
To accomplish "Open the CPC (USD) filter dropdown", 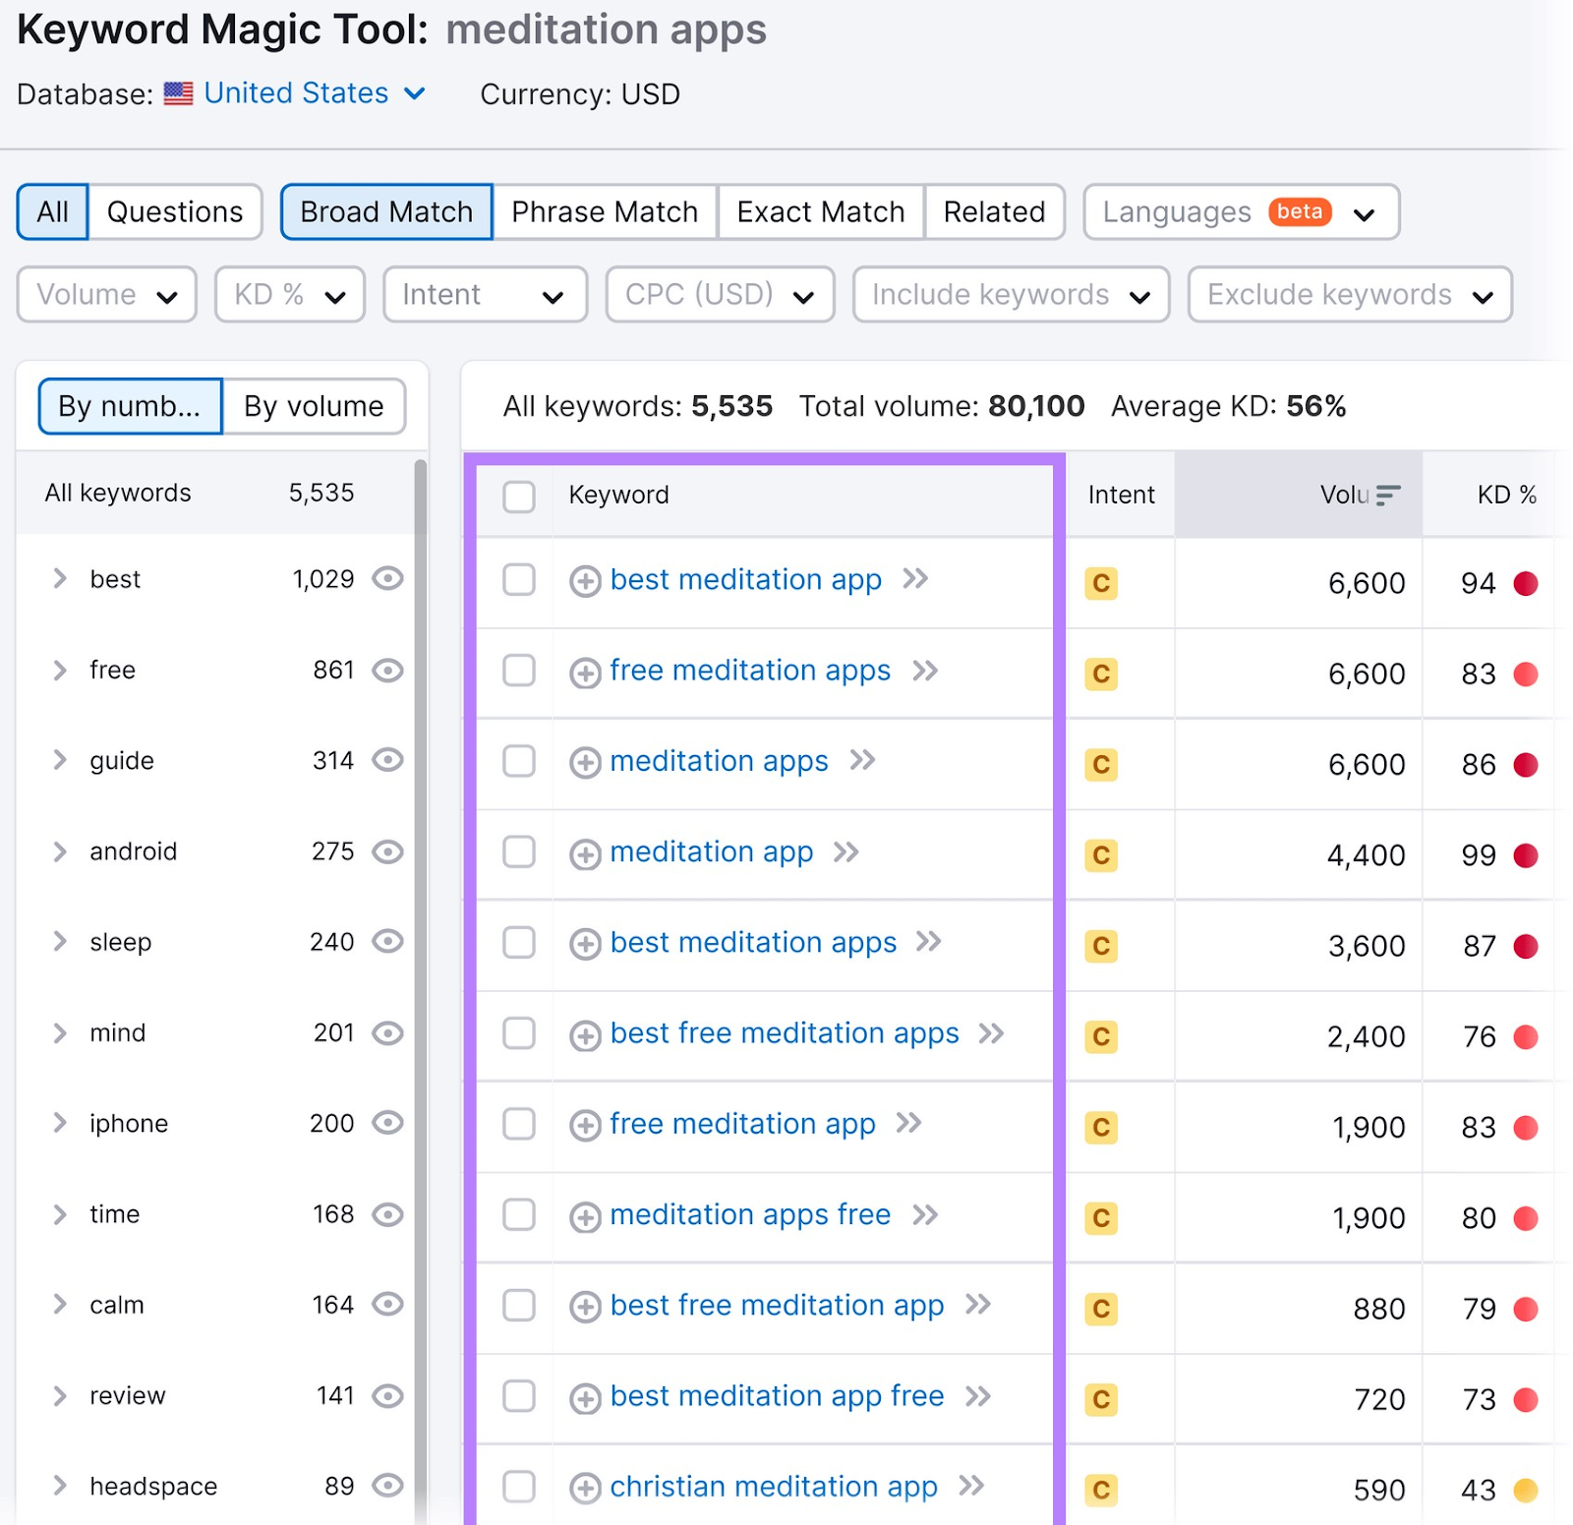I will coord(720,295).
